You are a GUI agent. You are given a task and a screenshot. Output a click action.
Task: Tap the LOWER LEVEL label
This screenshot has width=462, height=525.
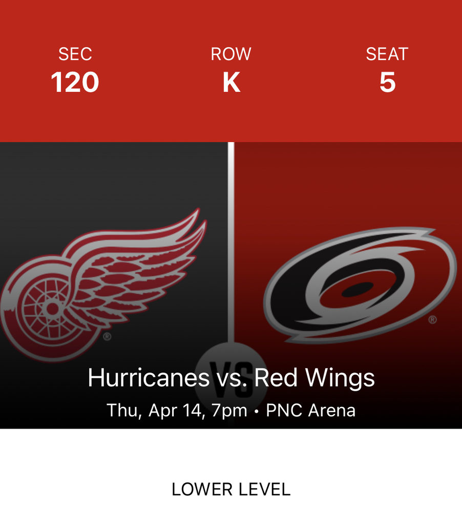231,489
